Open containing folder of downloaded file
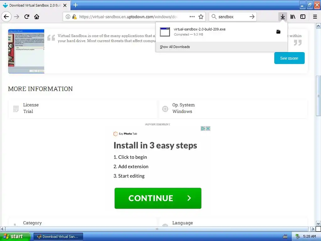Viewport: 321px width, 241px height. coord(278,32)
